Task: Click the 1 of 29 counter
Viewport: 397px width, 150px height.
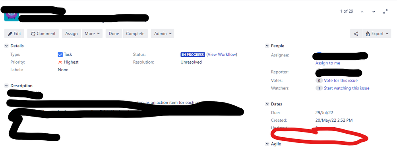Action: tap(347, 12)
